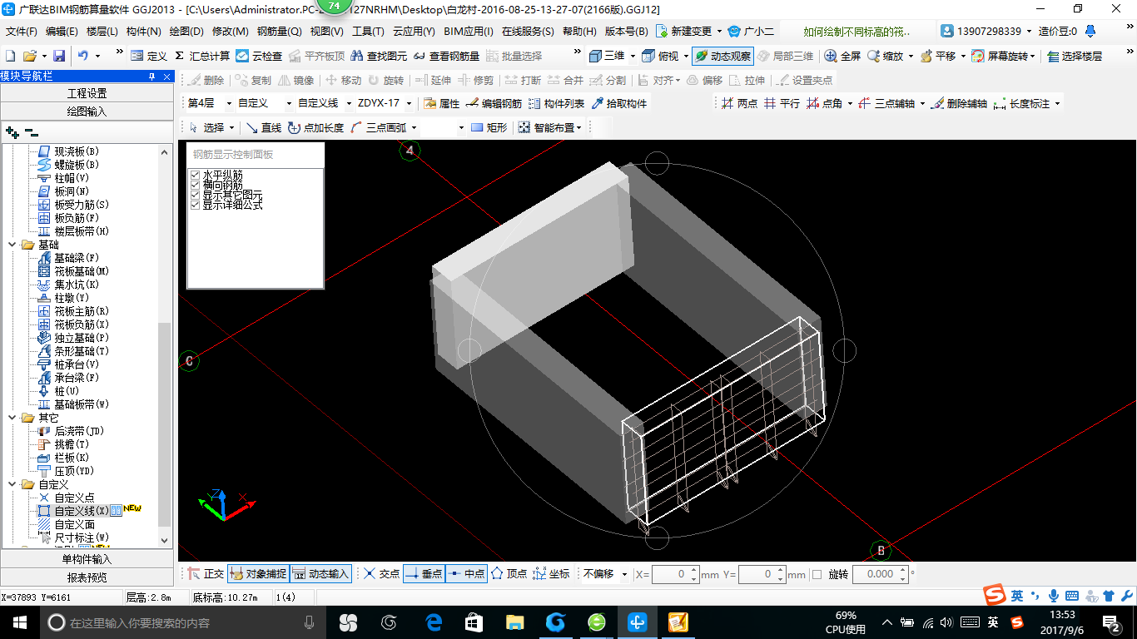Click 查看钢筋量 view rebar quantity

pos(446,56)
